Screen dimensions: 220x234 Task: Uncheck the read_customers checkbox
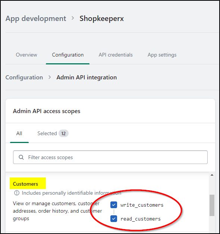114,219
